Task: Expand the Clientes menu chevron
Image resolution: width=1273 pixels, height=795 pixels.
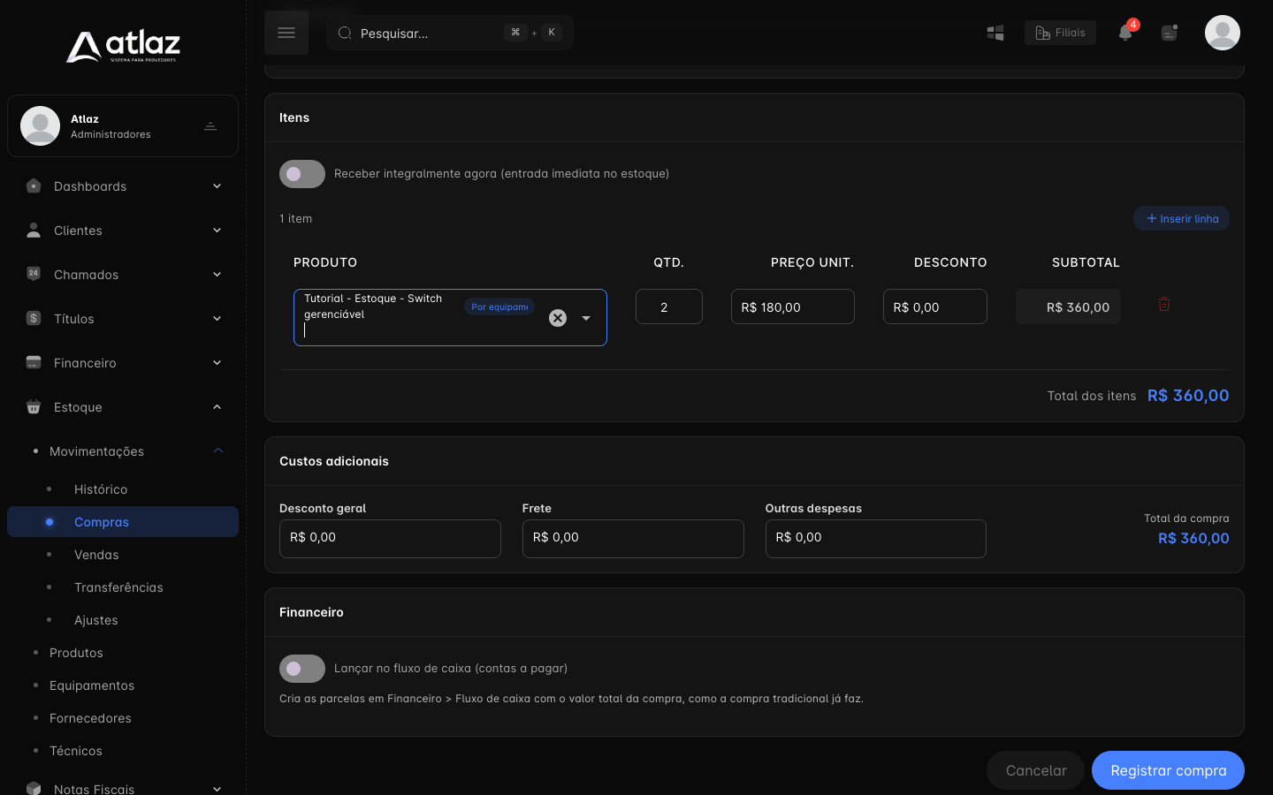Action: coord(217,231)
